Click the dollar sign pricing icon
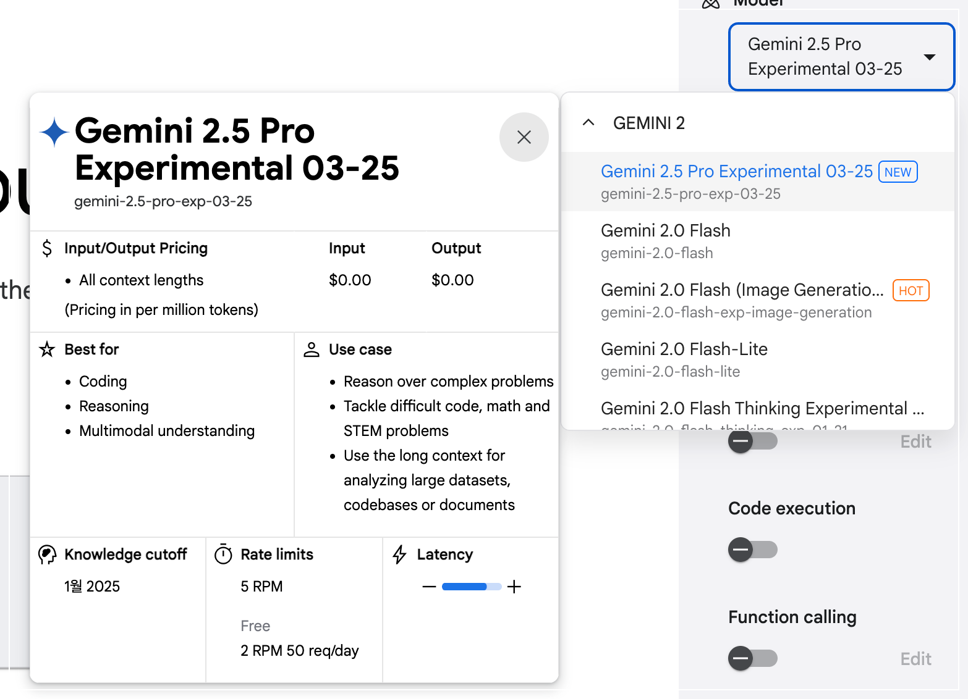This screenshot has width=968, height=699. [47, 248]
